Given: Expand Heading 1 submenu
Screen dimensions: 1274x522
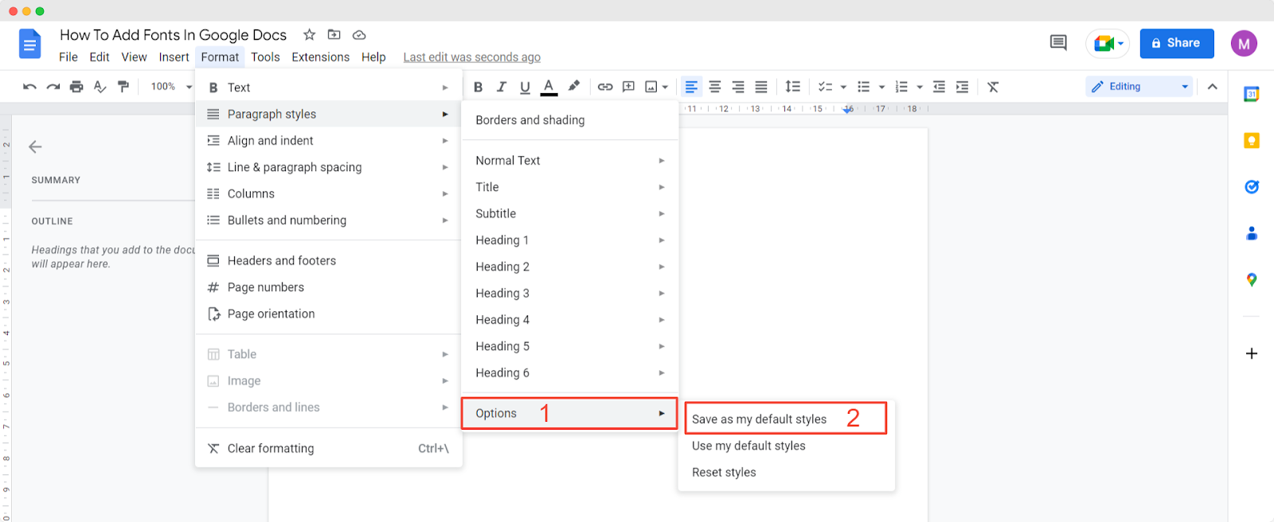Looking at the screenshot, I should (569, 240).
